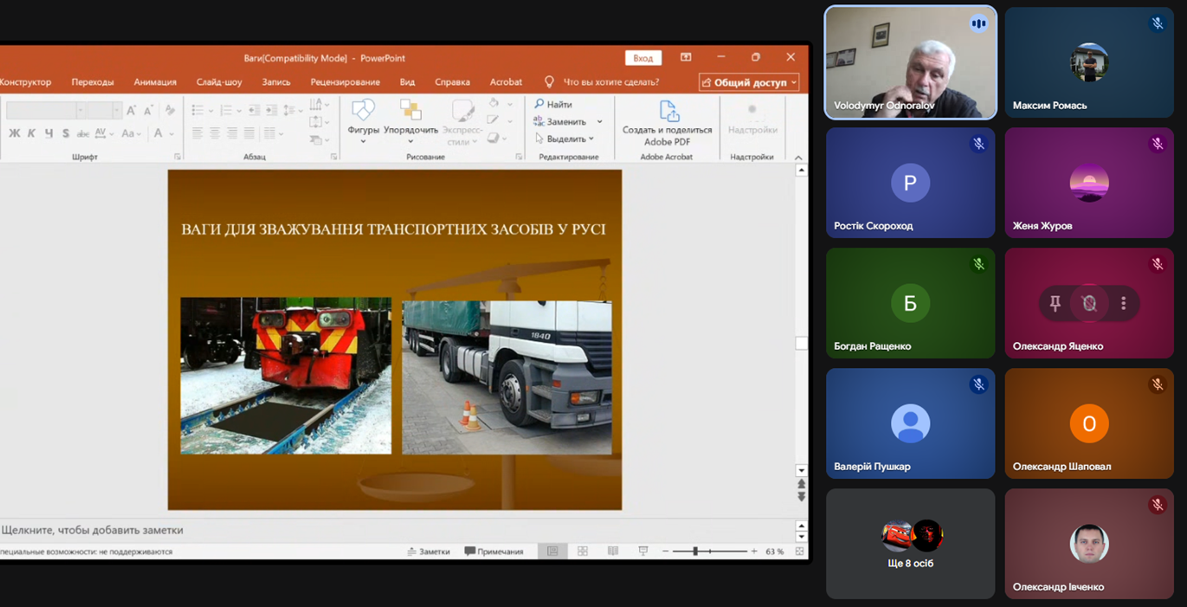This screenshot has width=1187, height=607.
Task: Fit slide to current window
Action: tap(799, 552)
